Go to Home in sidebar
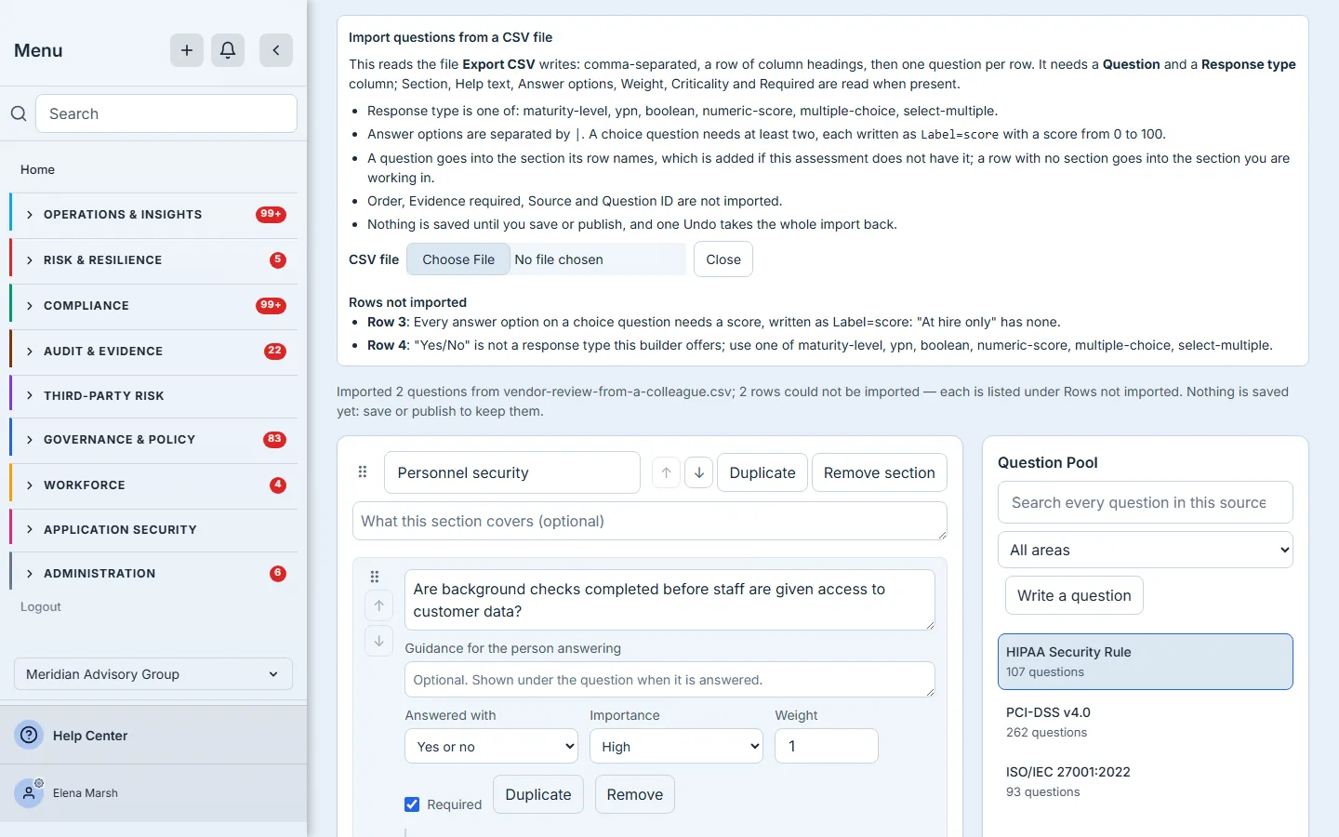 37,169
